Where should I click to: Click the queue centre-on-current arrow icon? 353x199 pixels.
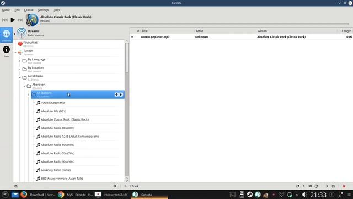327,186
